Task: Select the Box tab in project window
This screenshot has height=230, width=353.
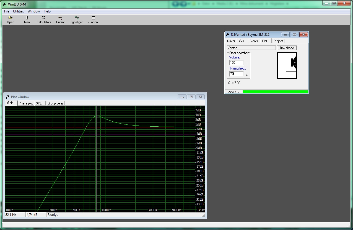Action: pyautogui.click(x=242, y=40)
